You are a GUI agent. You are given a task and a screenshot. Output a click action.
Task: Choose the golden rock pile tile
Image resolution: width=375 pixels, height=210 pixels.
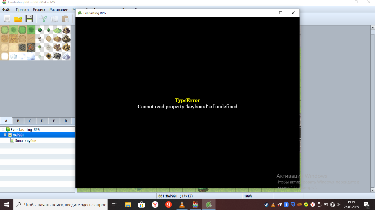66,47
